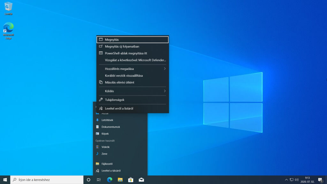327x184 pixels.
Task: Click the search magnifier icon on taskbar
Action: coord(15,180)
